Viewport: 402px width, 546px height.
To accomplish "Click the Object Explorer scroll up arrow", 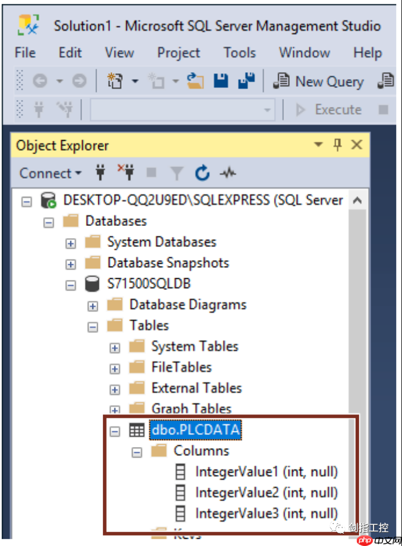I will tap(357, 200).
